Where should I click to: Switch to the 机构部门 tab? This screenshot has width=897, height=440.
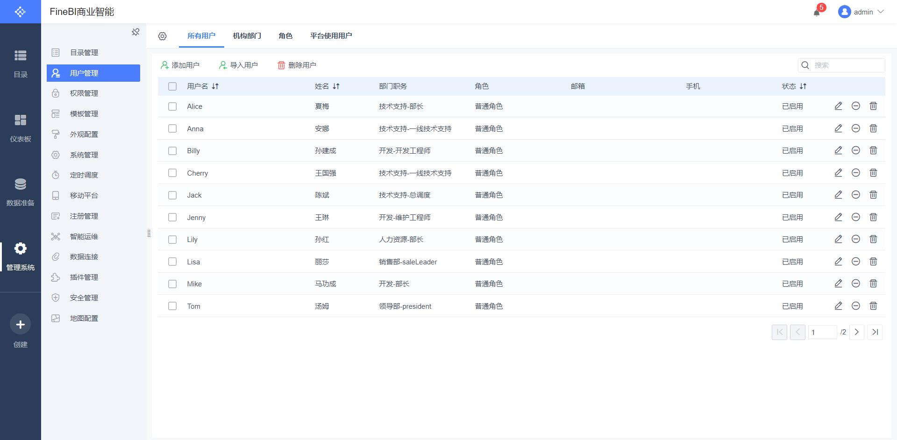(x=247, y=35)
